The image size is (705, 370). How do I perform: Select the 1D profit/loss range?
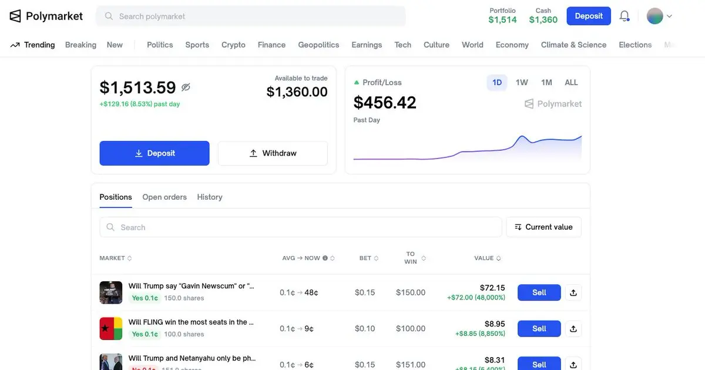click(497, 82)
